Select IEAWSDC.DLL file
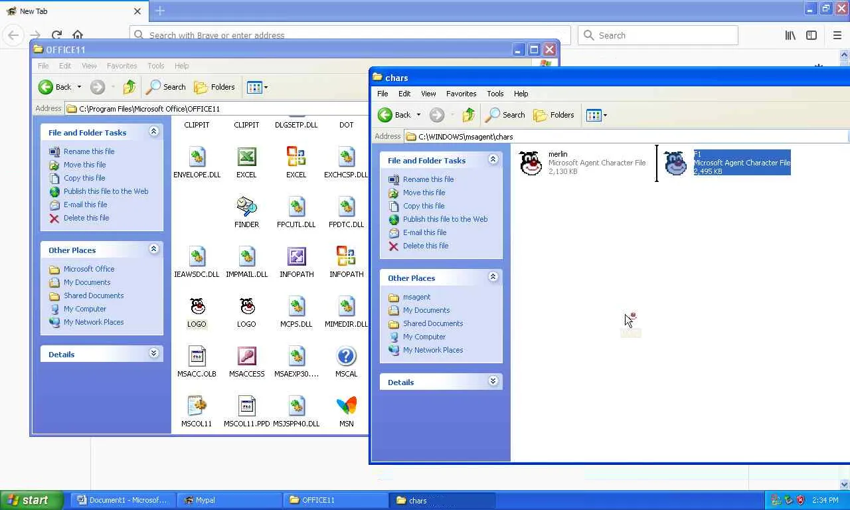The width and height of the screenshot is (850, 510). coord(197,262)
